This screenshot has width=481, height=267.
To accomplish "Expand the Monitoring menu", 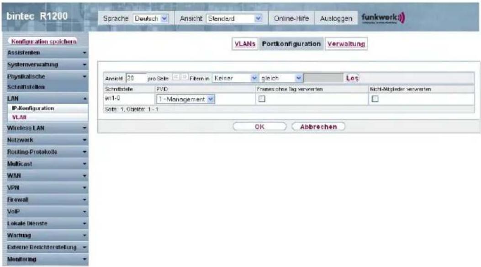I will tap(45, 259).
